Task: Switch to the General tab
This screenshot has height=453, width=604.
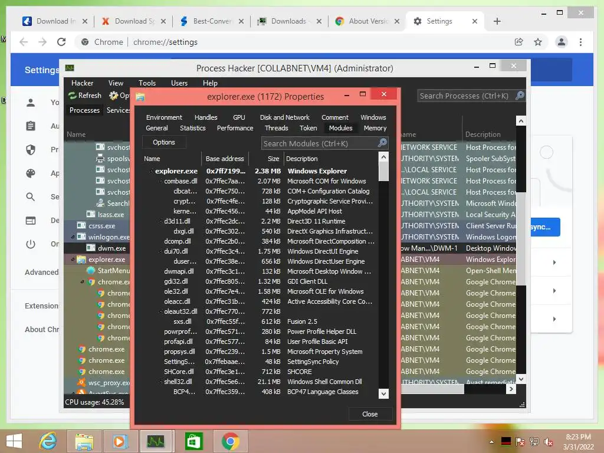Action: [x=156, y=128]
